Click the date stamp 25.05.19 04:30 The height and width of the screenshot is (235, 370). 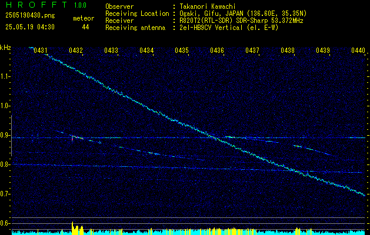[30, 27]
